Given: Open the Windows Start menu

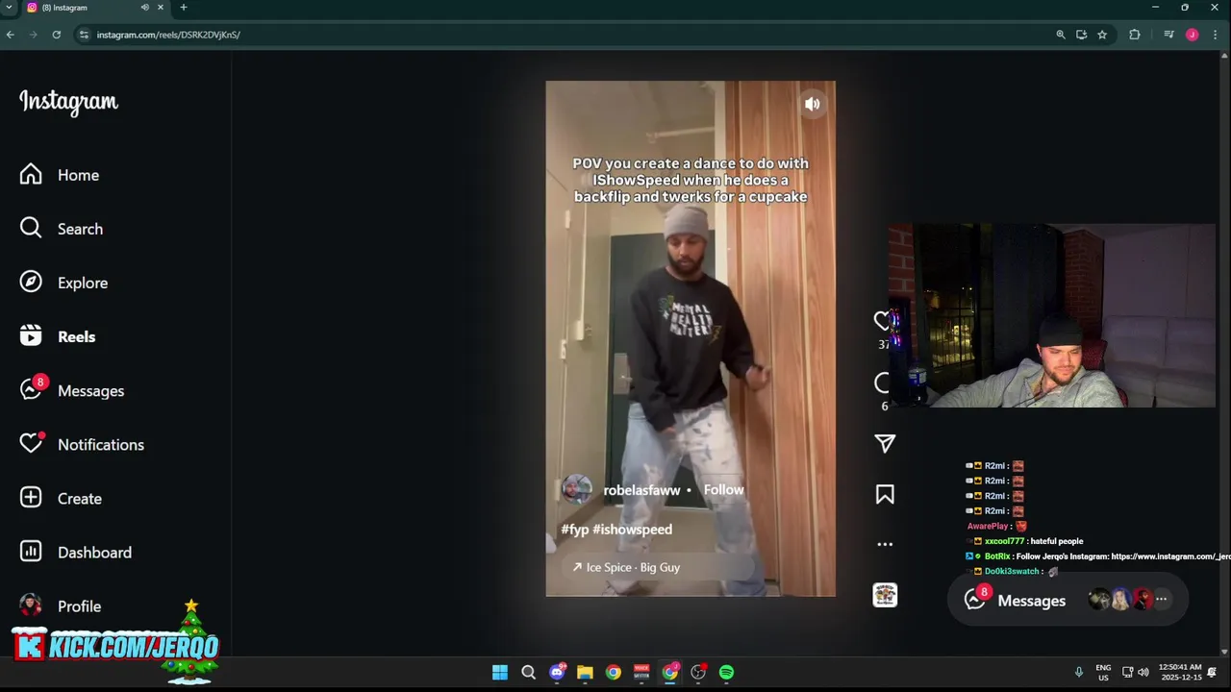Looking at the screenshot, I should click(500, 673).
